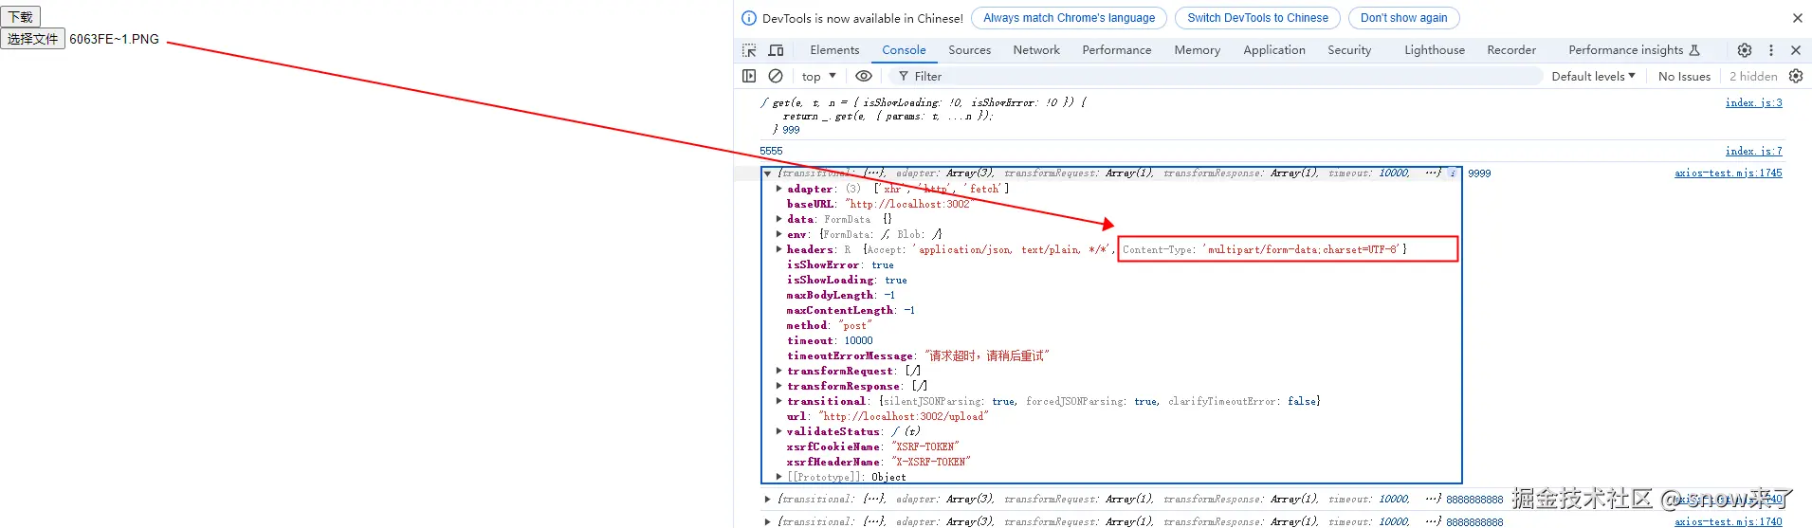This screenshot has height=528, width=1812.
Task: Open the index.js:7 source link
Action: click(x=1753, y=151)
